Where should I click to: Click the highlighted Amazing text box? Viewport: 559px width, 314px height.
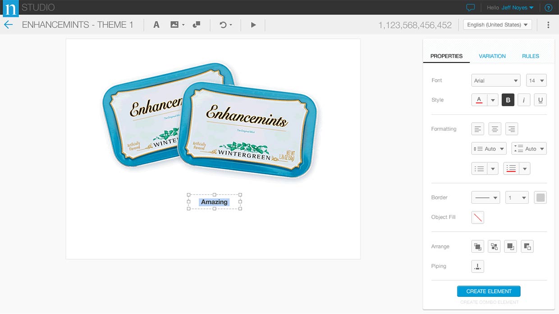pyautogui.click(x=215, y=202)
